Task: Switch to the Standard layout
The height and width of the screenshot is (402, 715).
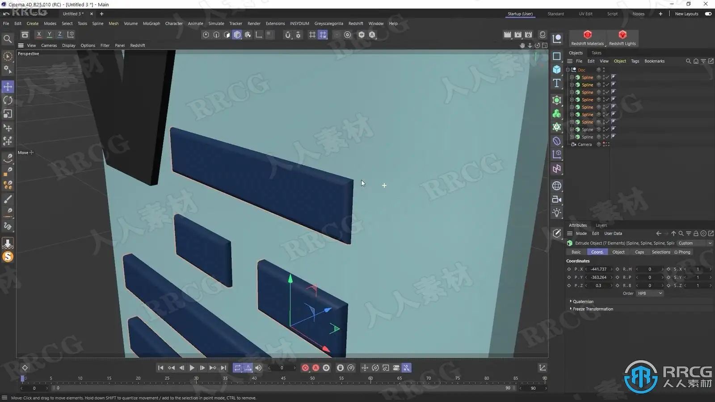Action: click(x=555, y=14)
